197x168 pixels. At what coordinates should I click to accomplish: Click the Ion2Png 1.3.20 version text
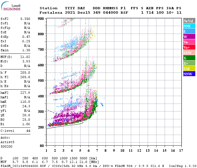(183, 166)
